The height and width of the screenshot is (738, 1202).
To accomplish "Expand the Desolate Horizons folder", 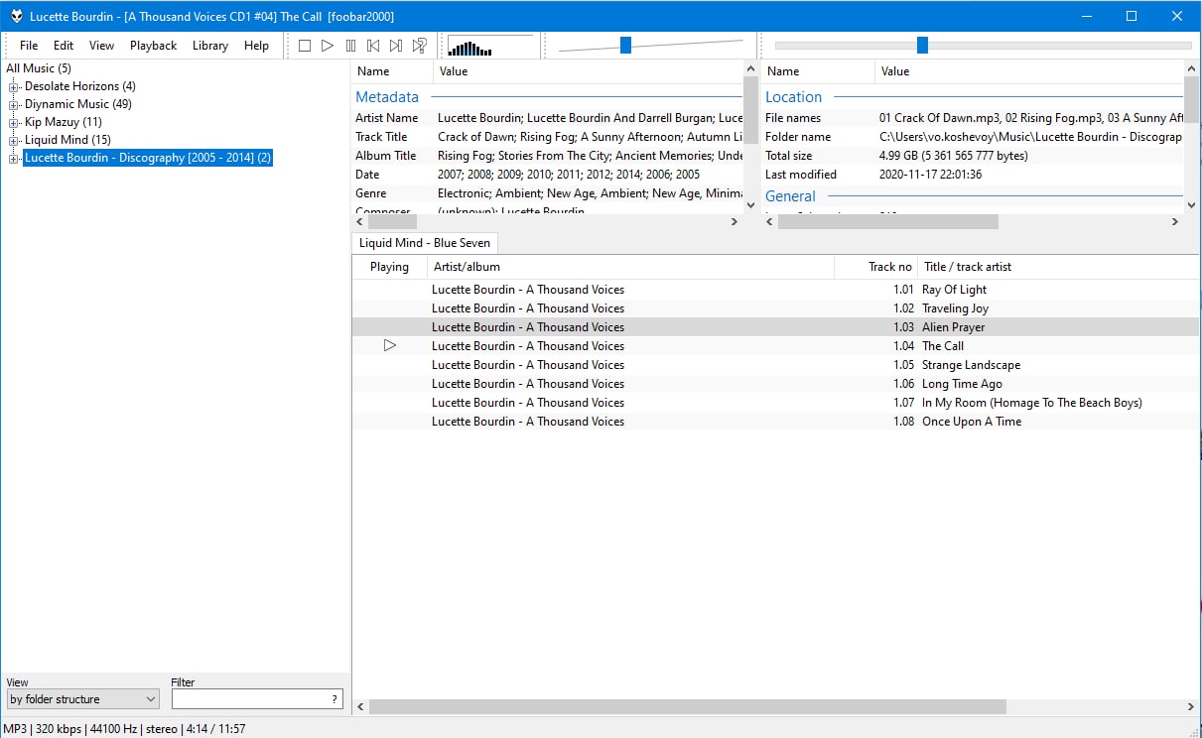I will click(x=14, y=86).
